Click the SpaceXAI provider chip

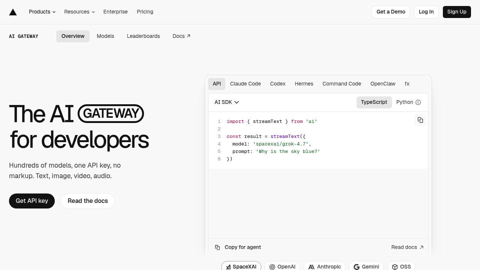tap(241, 266)
